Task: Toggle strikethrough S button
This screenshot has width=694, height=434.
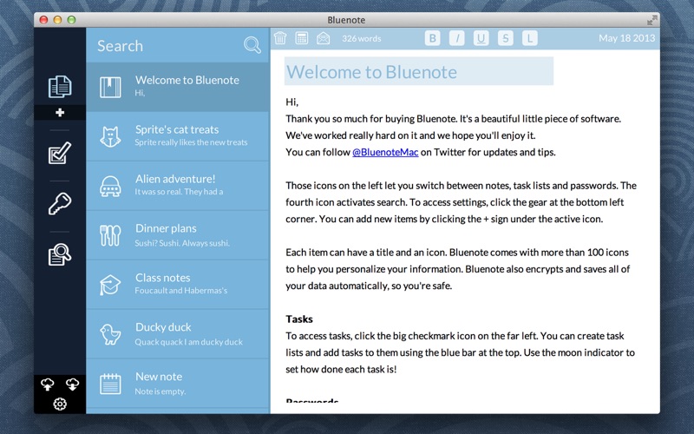Action: pyautogui.click(x=506, y=38)
